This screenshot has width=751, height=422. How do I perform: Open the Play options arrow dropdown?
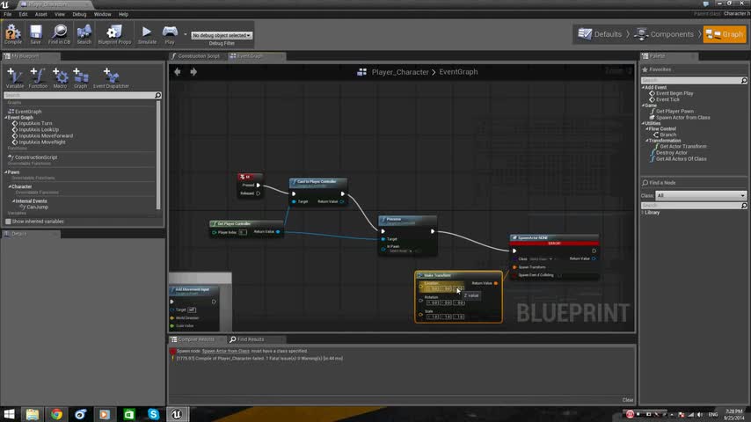tap(186, 34)
